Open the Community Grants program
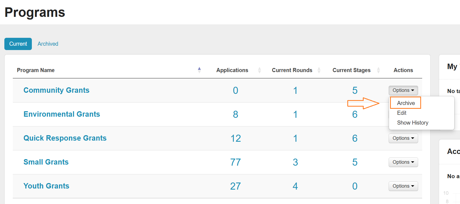This screenshot has height=204, width=460. 56,90
